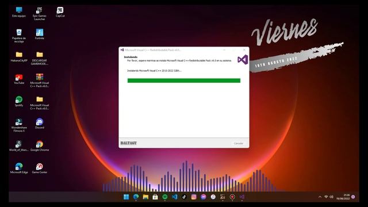Open HabanaCityRP folder on desktop
368x207 pixels.
[19, 56]
